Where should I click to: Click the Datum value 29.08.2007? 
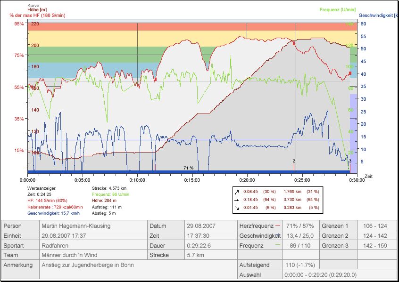200,226
